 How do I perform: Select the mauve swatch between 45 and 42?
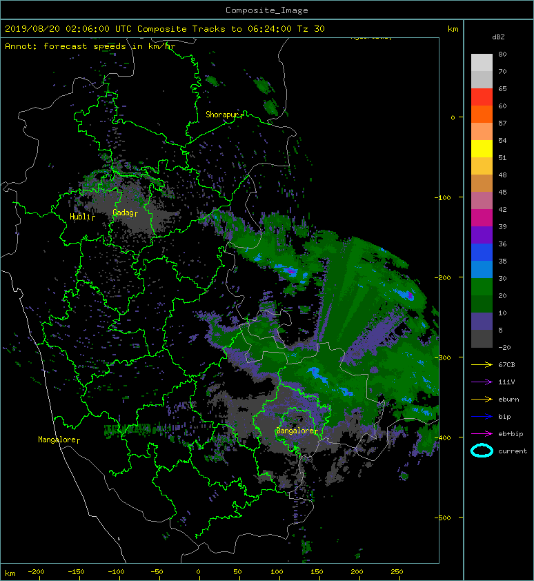[x=482, y=201]
